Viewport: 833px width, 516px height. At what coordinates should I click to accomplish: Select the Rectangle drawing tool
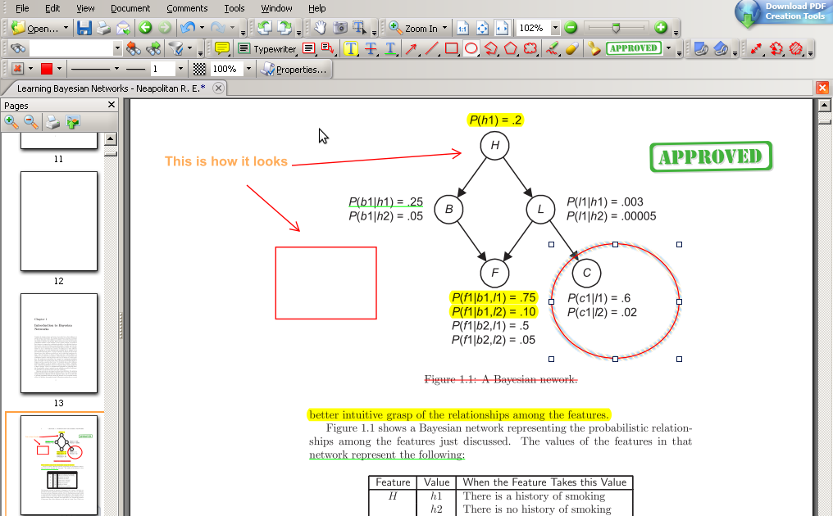(451, 49)
